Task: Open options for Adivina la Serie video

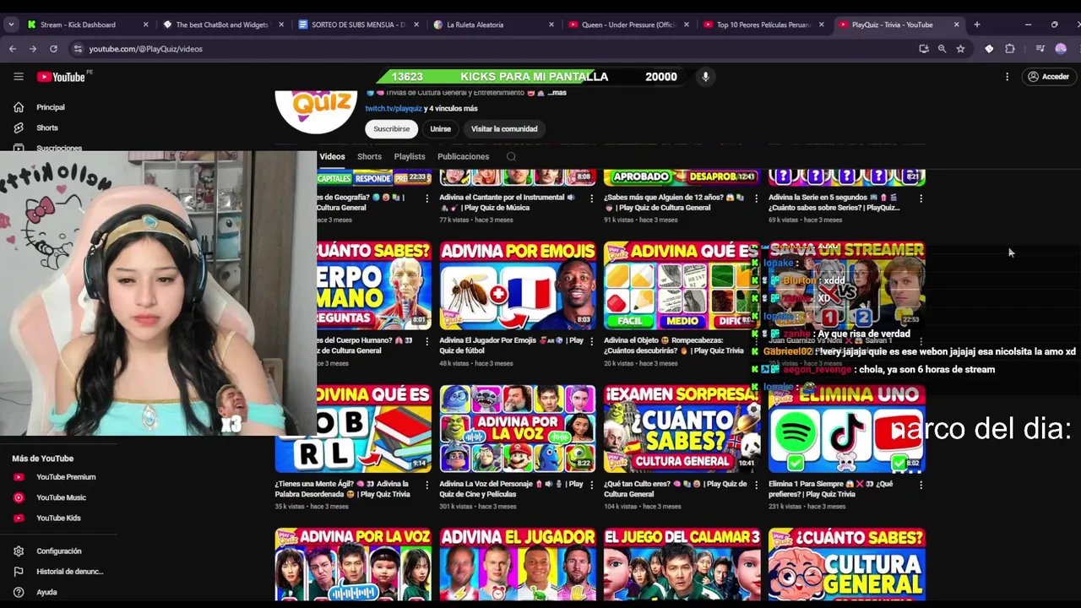Action: coord(921,198)
